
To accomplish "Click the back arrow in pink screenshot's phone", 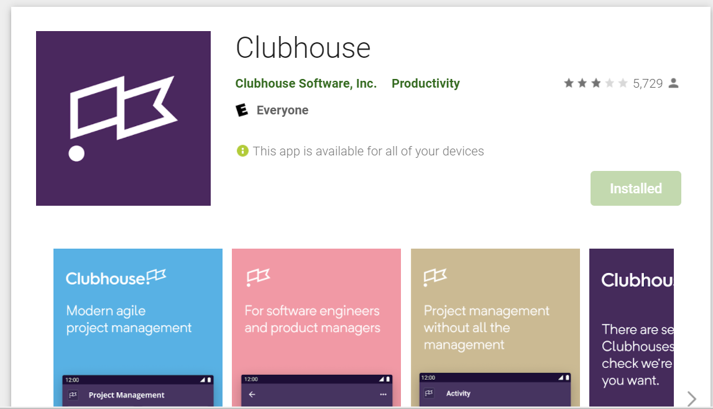I will click(252, 395).
